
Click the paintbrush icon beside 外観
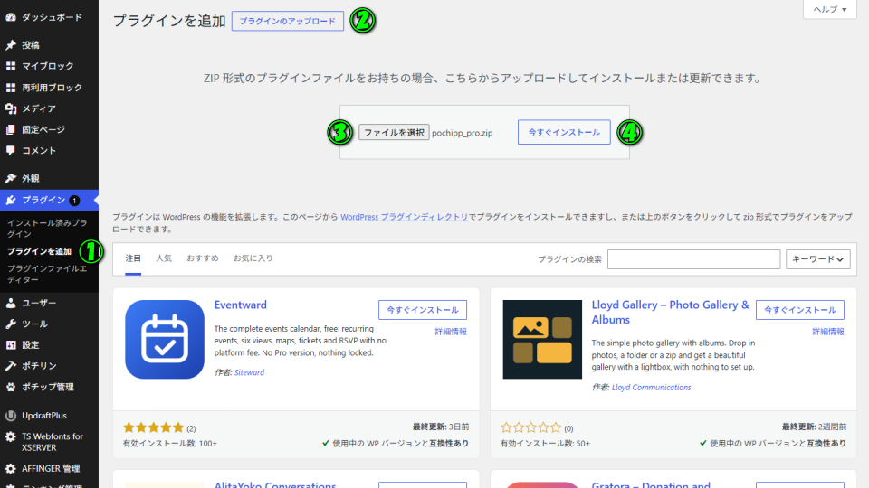pyautogui.click(x=11, y=178)
